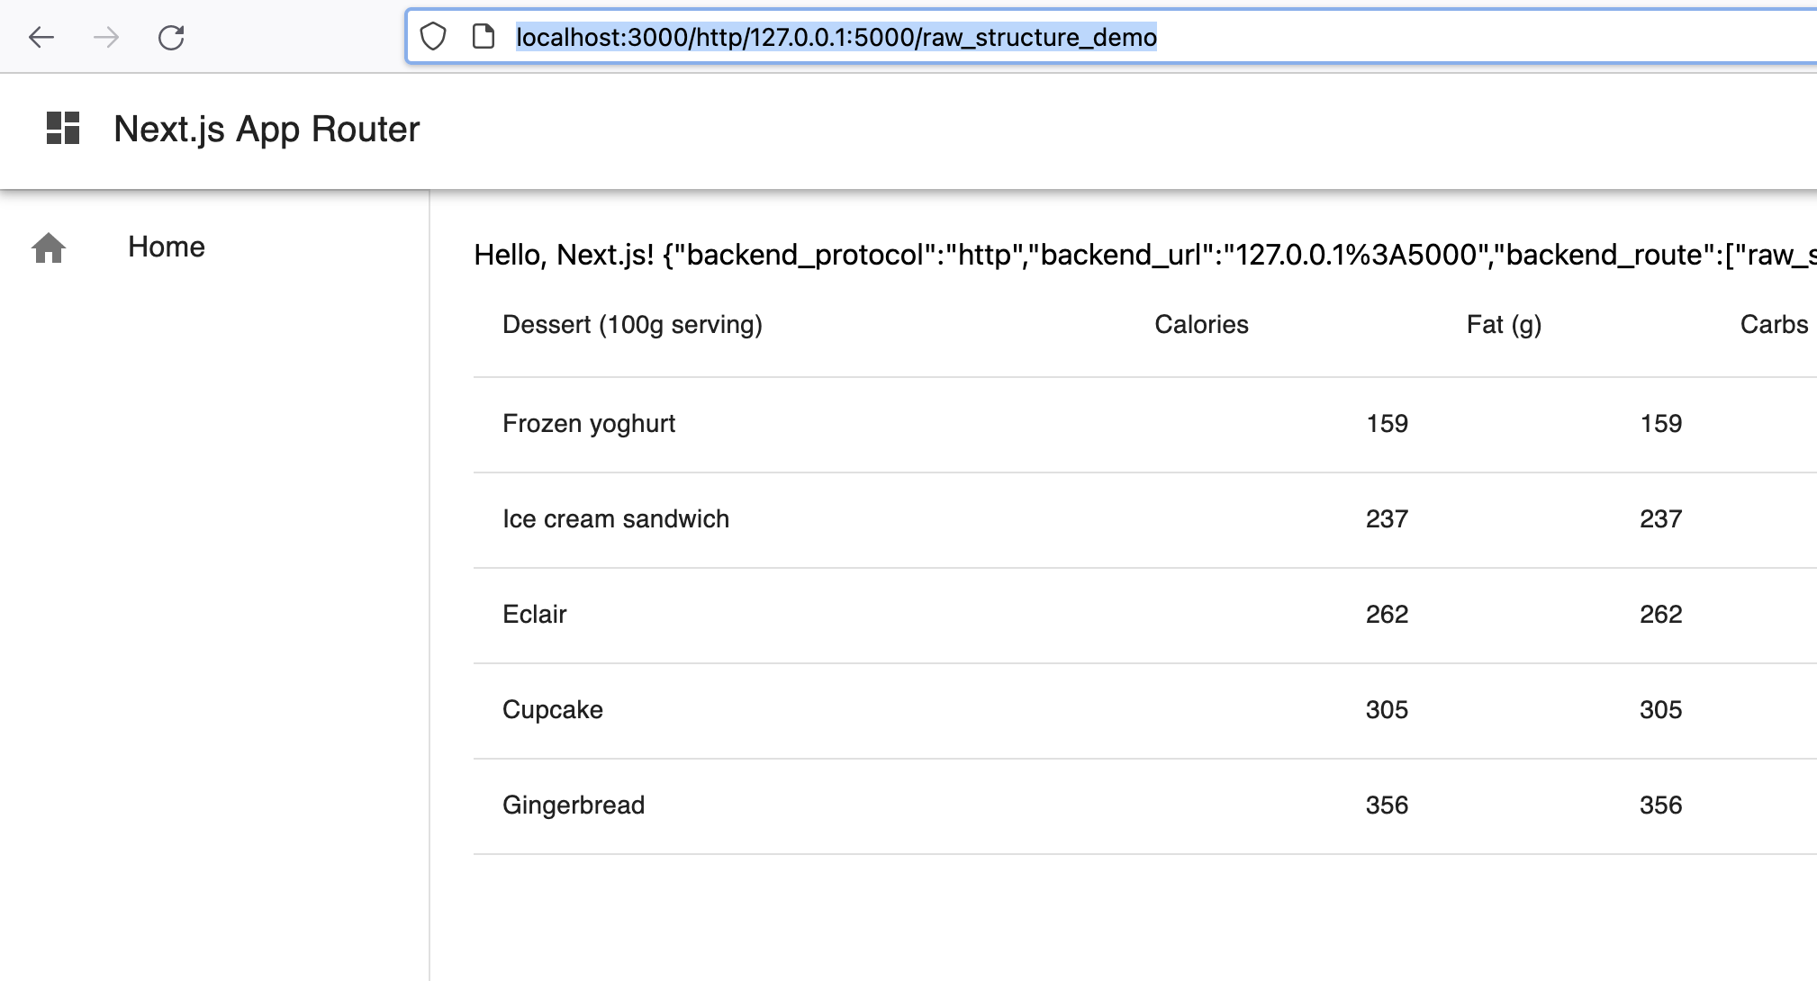Click Cupcake calories value 305
1817x981 pixels.
[1388, 710]
